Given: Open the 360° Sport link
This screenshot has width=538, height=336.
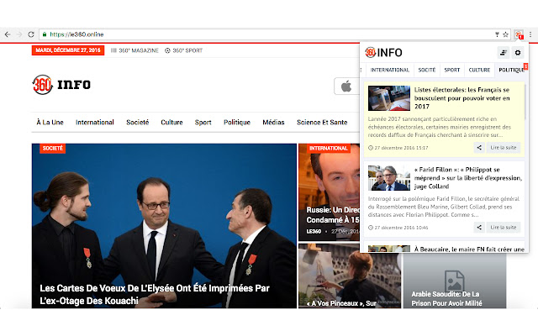Looking at the screenshot, I should tap(183, 50).
